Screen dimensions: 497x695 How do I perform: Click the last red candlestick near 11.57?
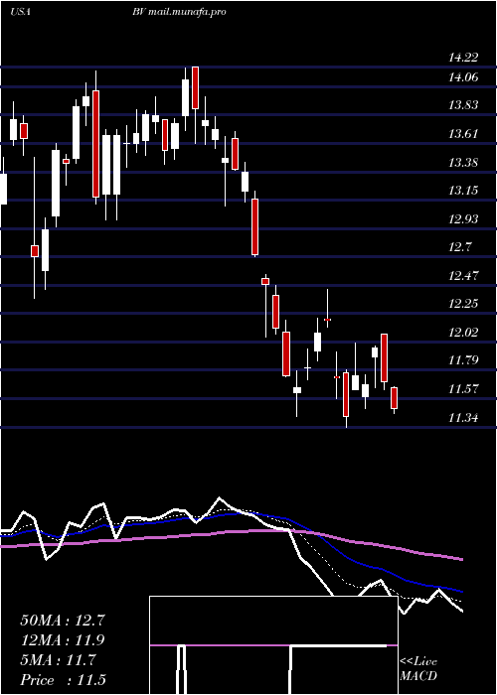[x=394, y=398]
